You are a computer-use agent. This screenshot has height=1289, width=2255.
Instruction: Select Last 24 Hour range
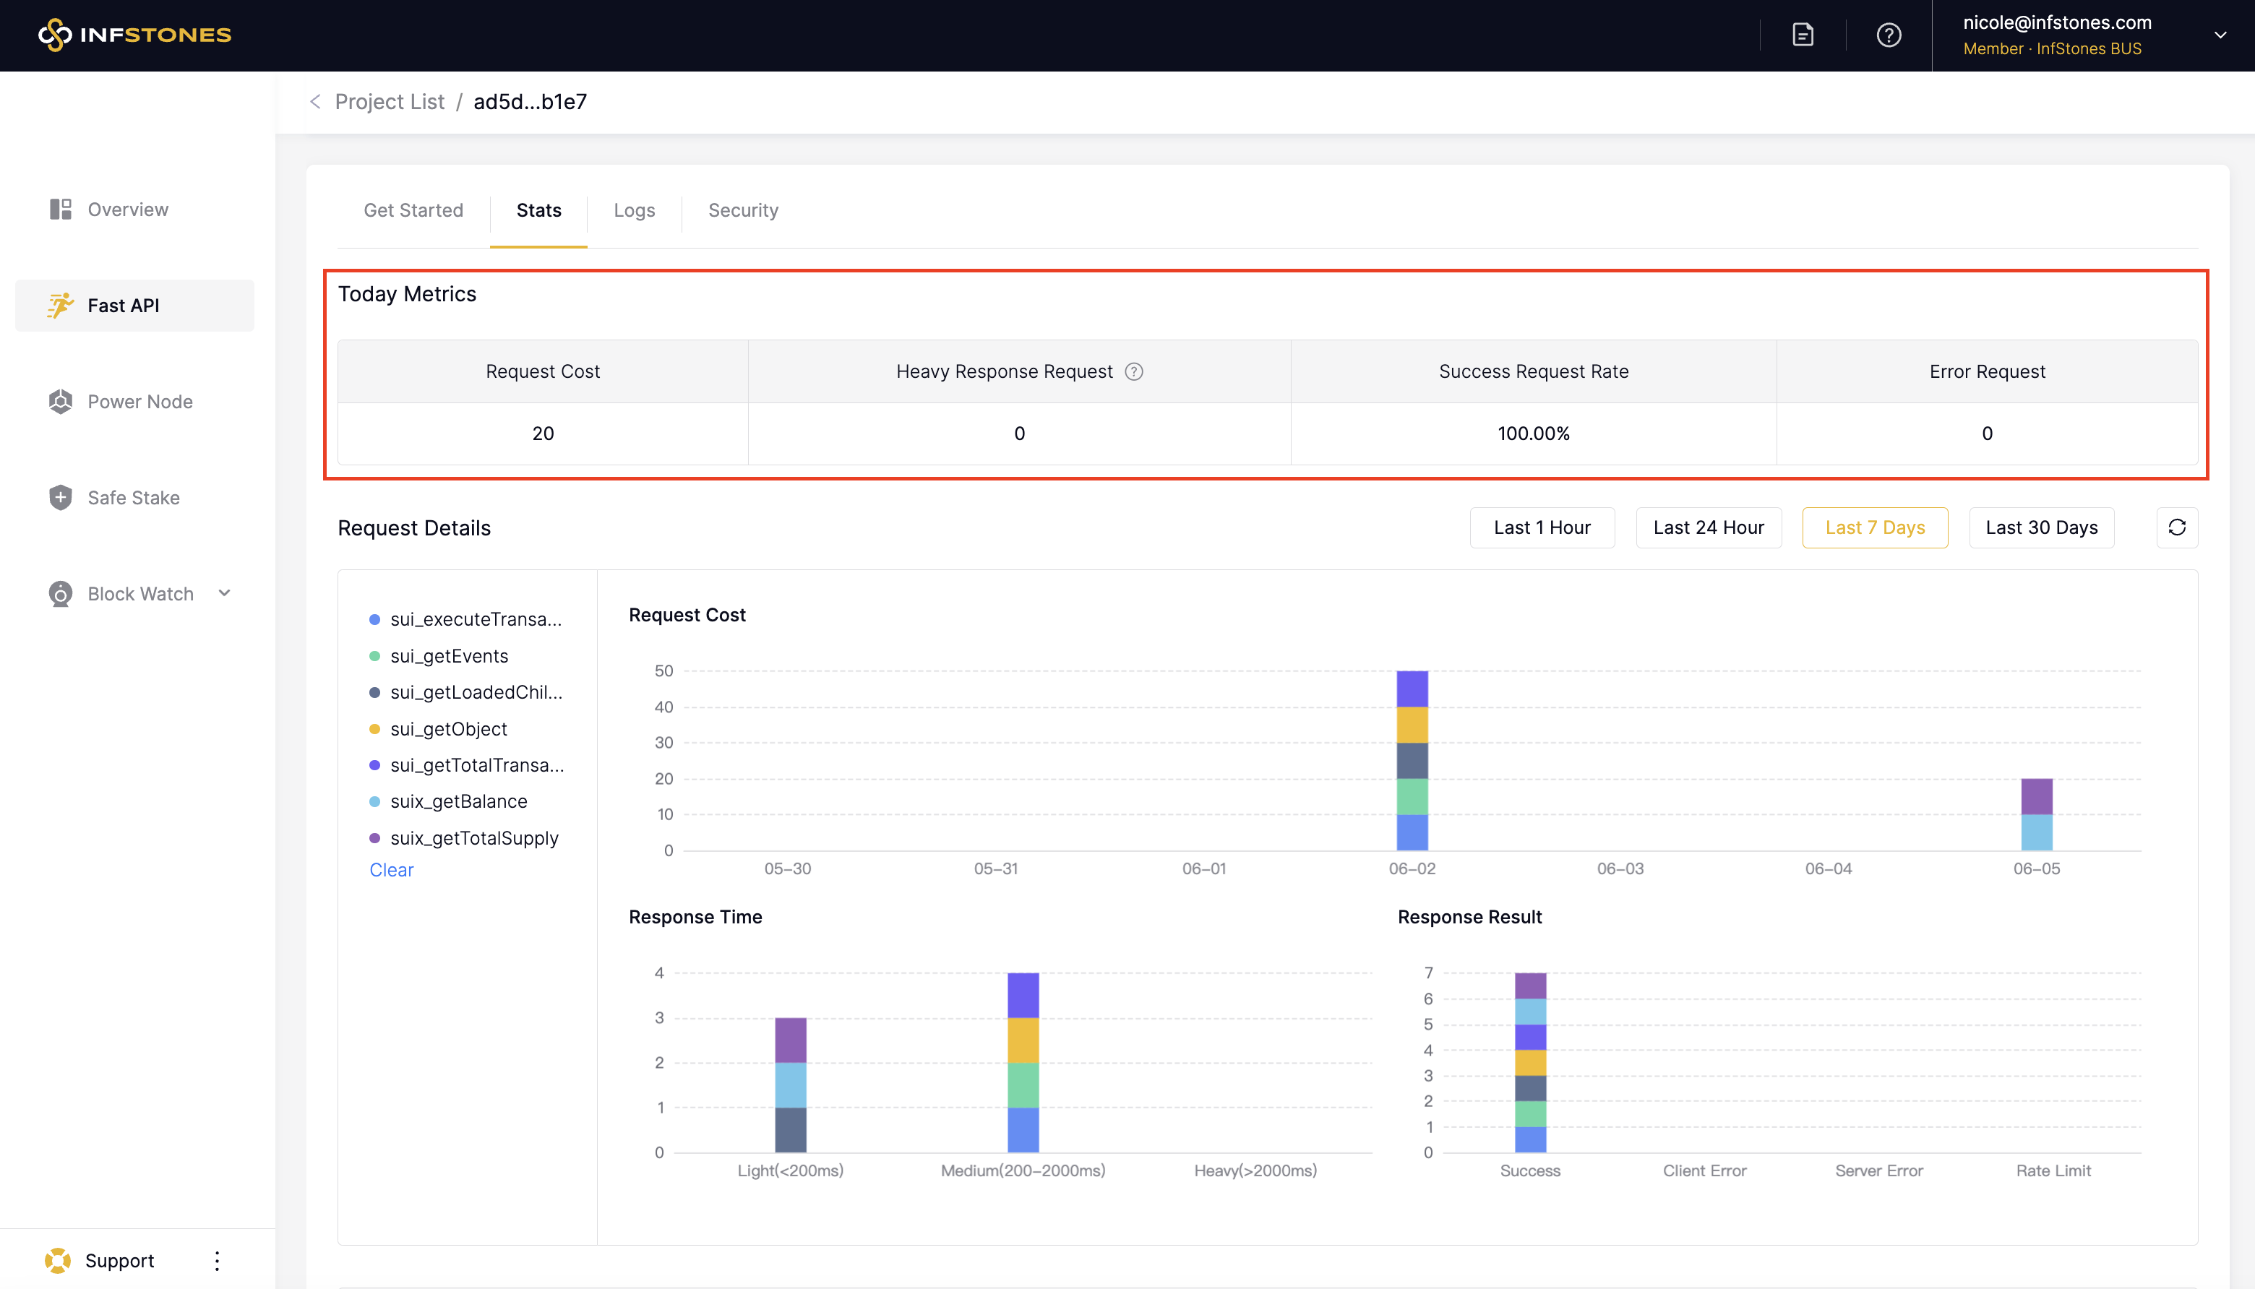1708,527
